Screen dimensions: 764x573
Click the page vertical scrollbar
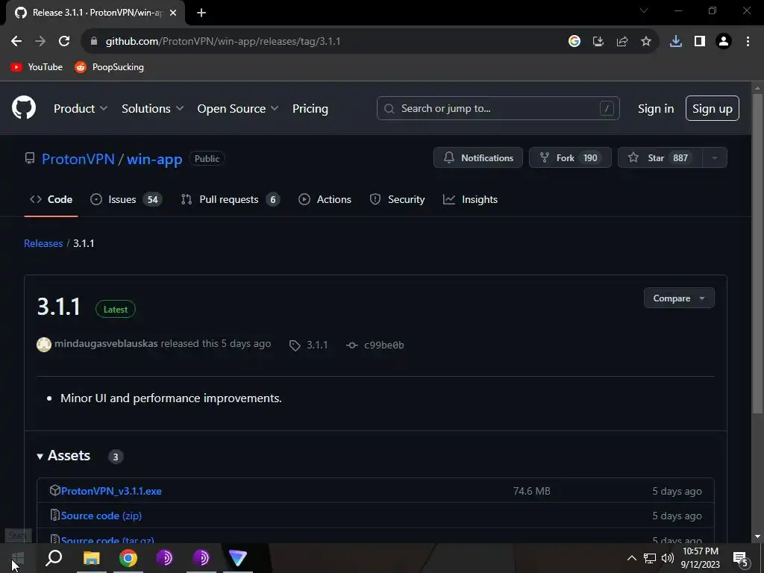point(757,254)
